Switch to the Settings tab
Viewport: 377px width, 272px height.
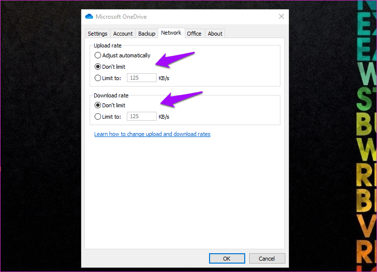pyautogui.click(x=98, y=34)
